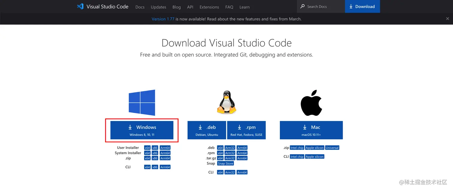This screenshot has height=191, width=453.
Task: Select Mac CLI Apple silicon
Action: (315, 157)
